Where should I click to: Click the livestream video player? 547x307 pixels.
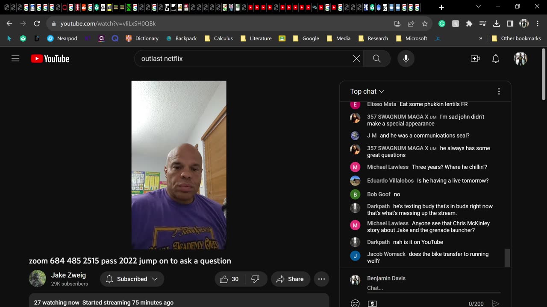(179, 165)
